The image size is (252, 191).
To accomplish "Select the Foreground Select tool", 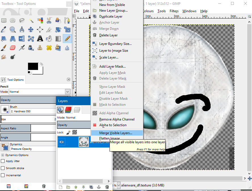I will (58, 20).
